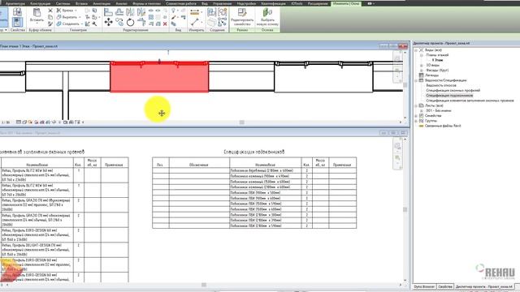Click the Вырезать (Cut) geometry tool
520x292 pixels.
(x=67, y=17)
